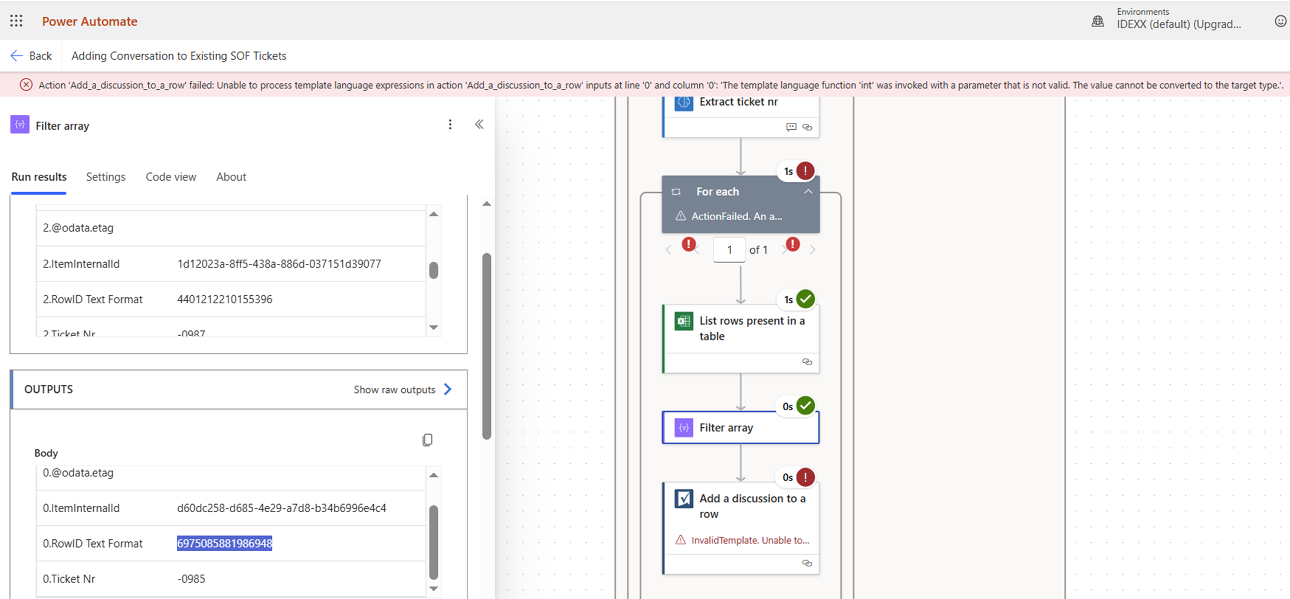Click InvalidTemplate error message text
1290x599 pixels.
click(x=750, y=540)
